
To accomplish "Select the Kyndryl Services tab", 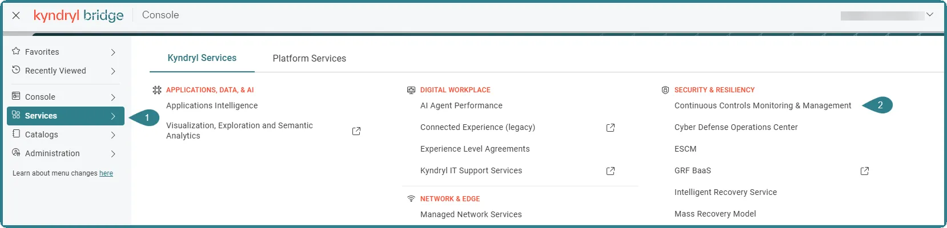I will pyautogui.click(x=202, y=58).
